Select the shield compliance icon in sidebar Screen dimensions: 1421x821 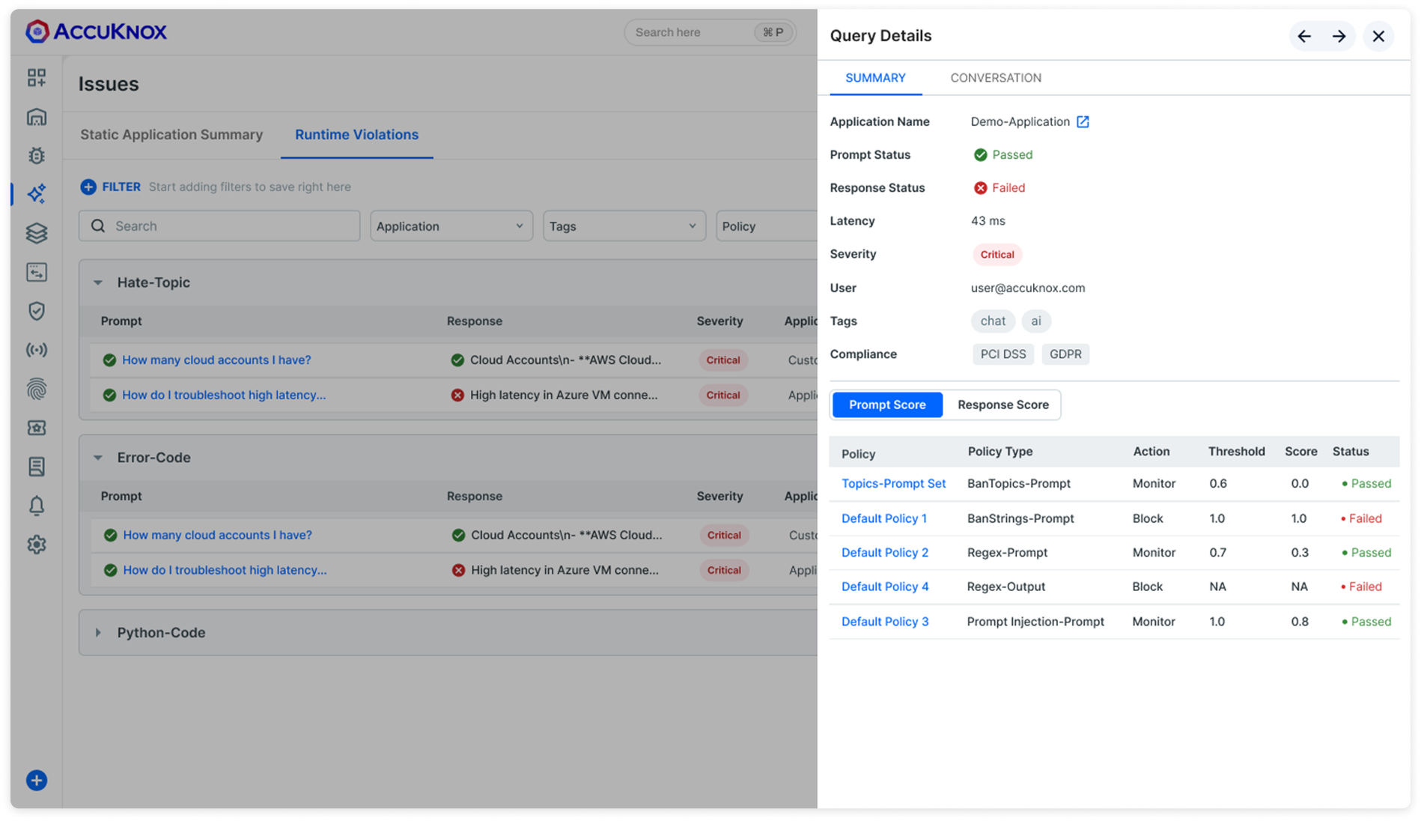coord(36,311)
